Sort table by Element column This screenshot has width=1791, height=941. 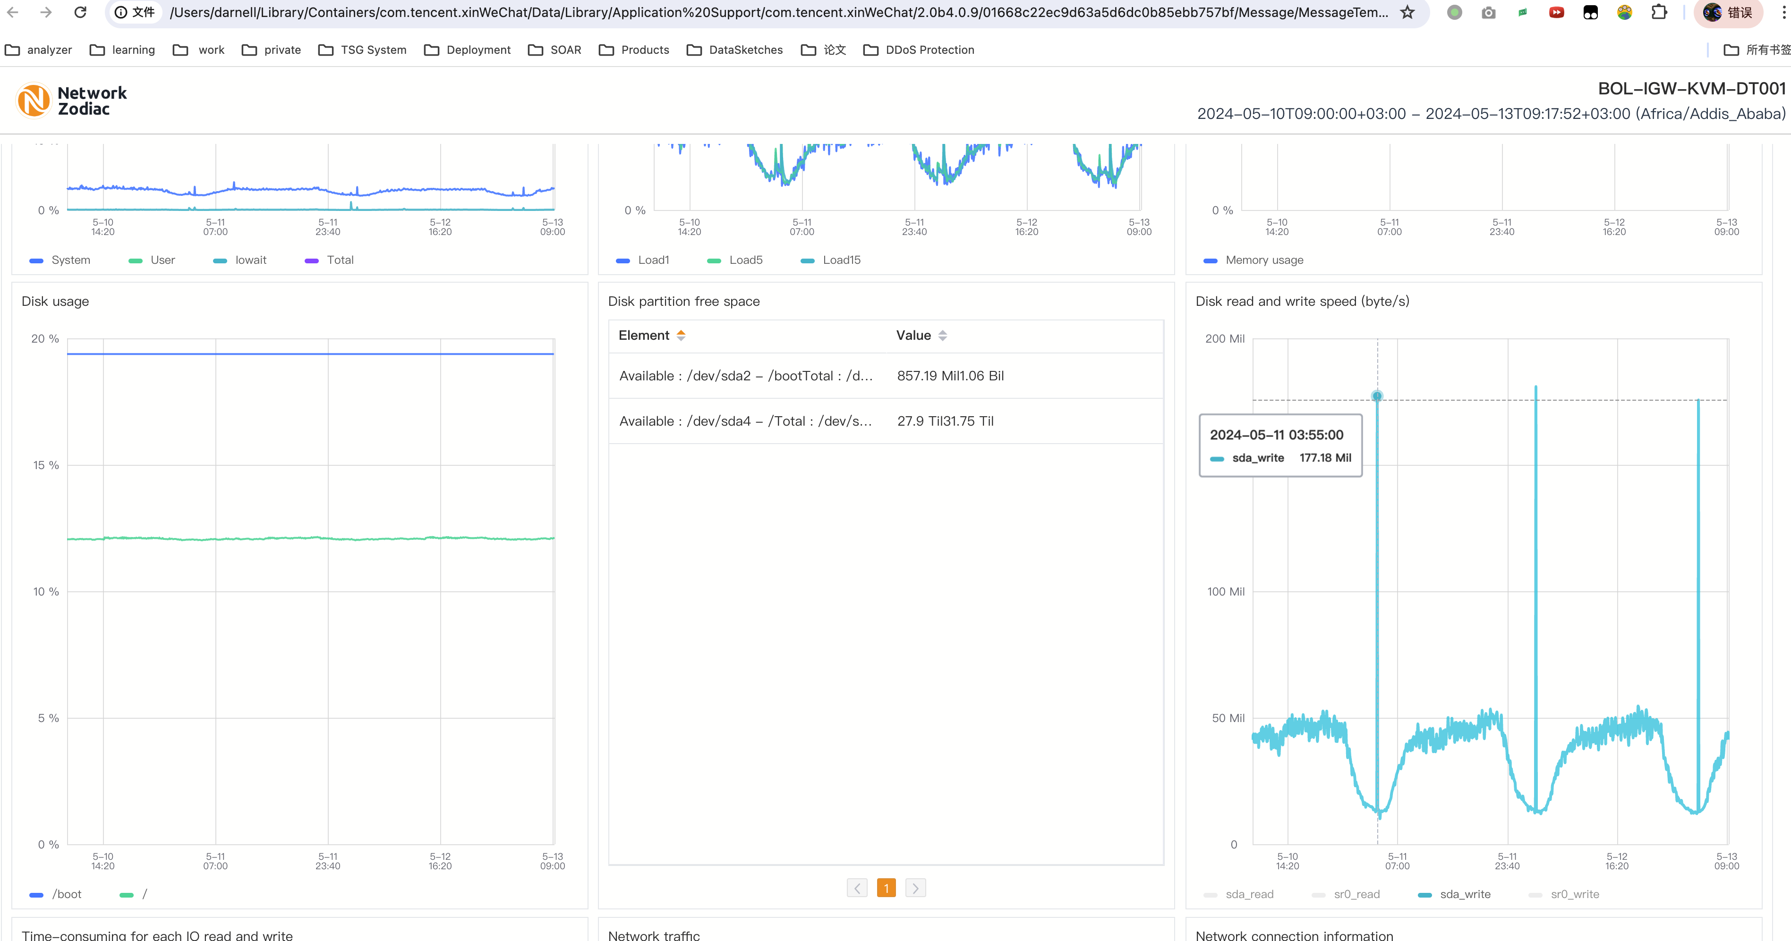tap(681, 336)
